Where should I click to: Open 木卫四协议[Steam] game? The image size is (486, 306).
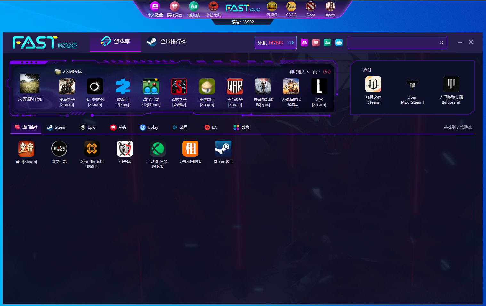(x=95, y=93)
